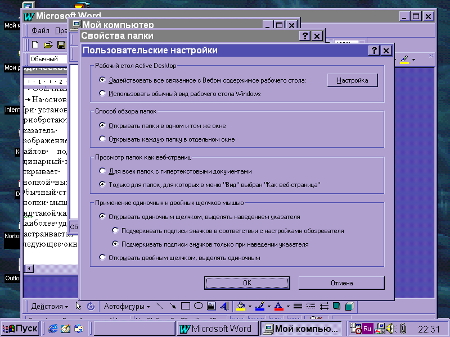
Task: Click the Настройка button
Action: pyautogui.click(x=353, y=80)
